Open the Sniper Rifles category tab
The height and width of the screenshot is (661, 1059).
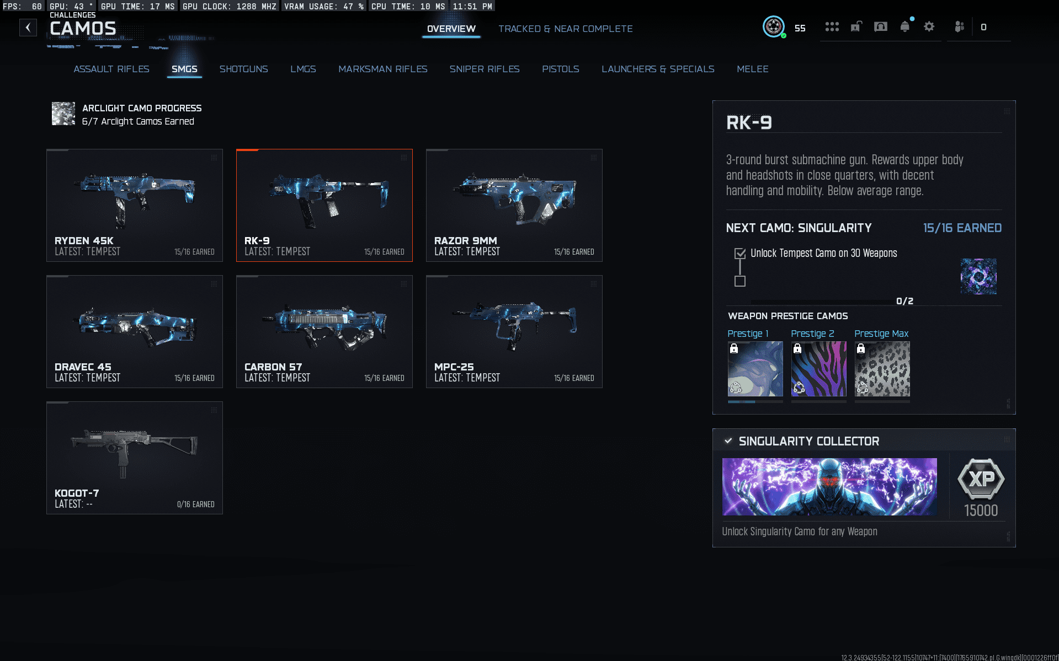485,69
